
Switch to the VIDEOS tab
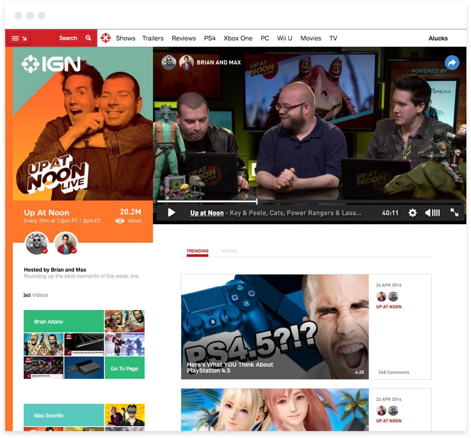[229, 251]
